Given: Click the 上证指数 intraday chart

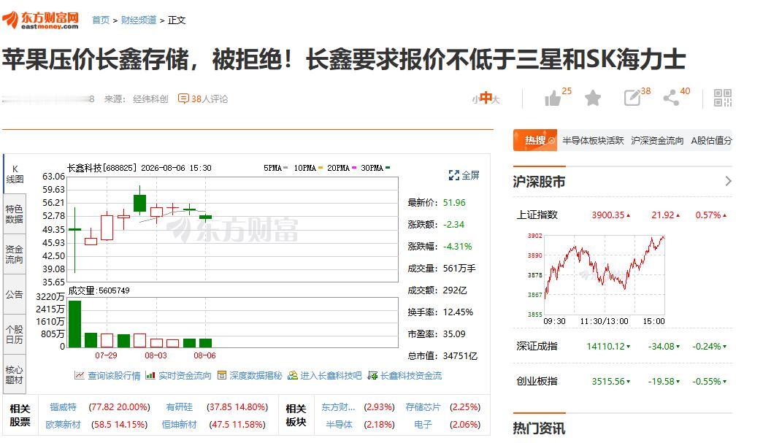Looking at the screenshot, I should tap(605, 274).
